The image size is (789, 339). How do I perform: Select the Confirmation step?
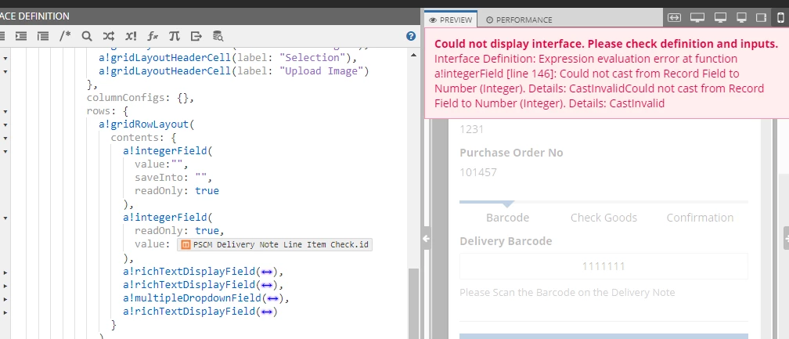click(700, 218)
